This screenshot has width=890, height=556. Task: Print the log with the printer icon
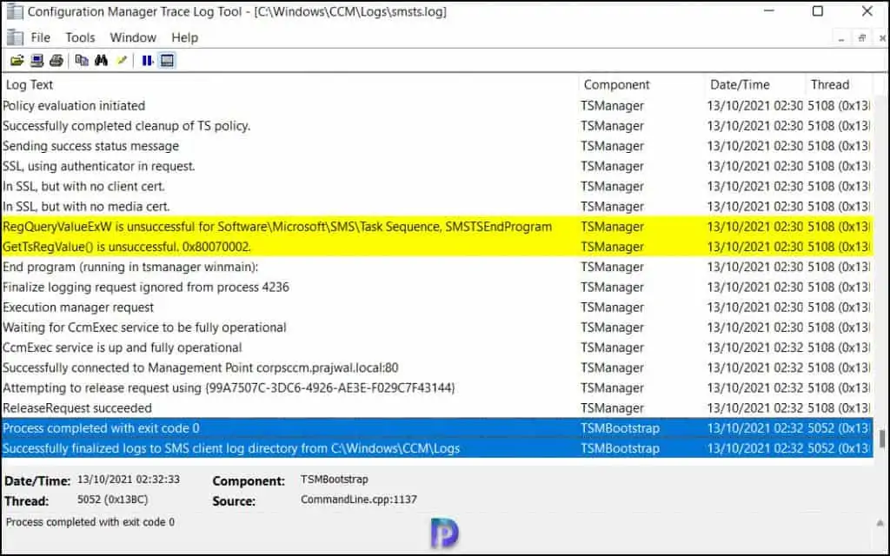click(56, 60)
